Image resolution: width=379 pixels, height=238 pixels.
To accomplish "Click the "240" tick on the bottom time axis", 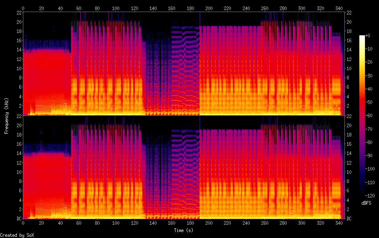I will click(246, 223).
